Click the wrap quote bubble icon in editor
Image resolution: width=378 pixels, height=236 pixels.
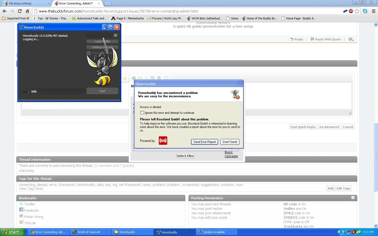[166, 78]
